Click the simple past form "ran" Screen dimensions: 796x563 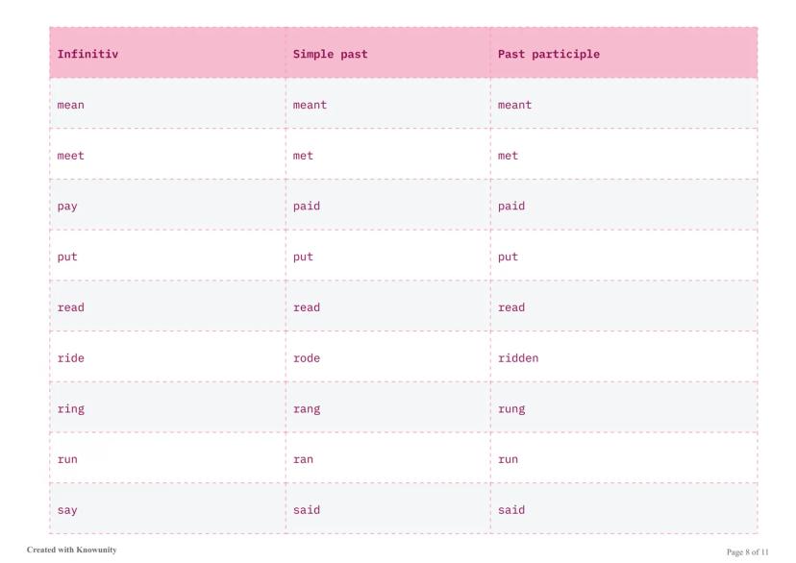[303, 459]
